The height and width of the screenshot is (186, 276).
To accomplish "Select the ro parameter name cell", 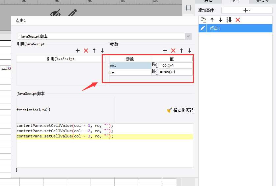I will pyautogui.click(x=130, y=72).
